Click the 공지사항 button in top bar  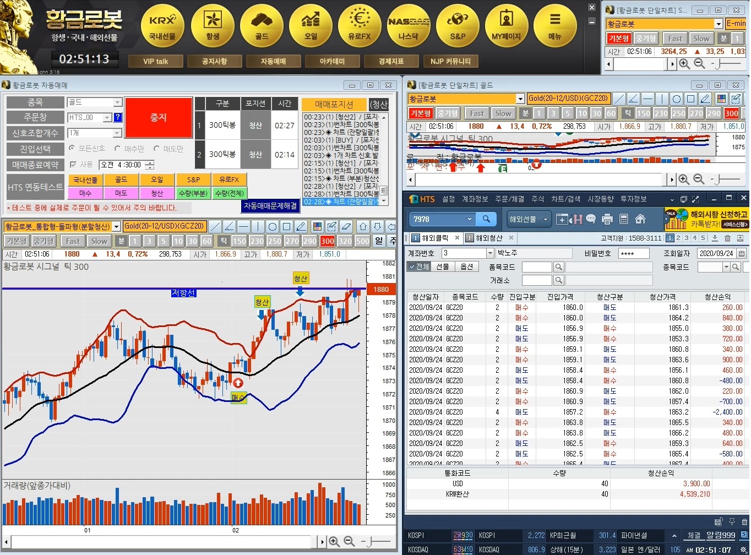pyautogui.click(x=214, y=61)
